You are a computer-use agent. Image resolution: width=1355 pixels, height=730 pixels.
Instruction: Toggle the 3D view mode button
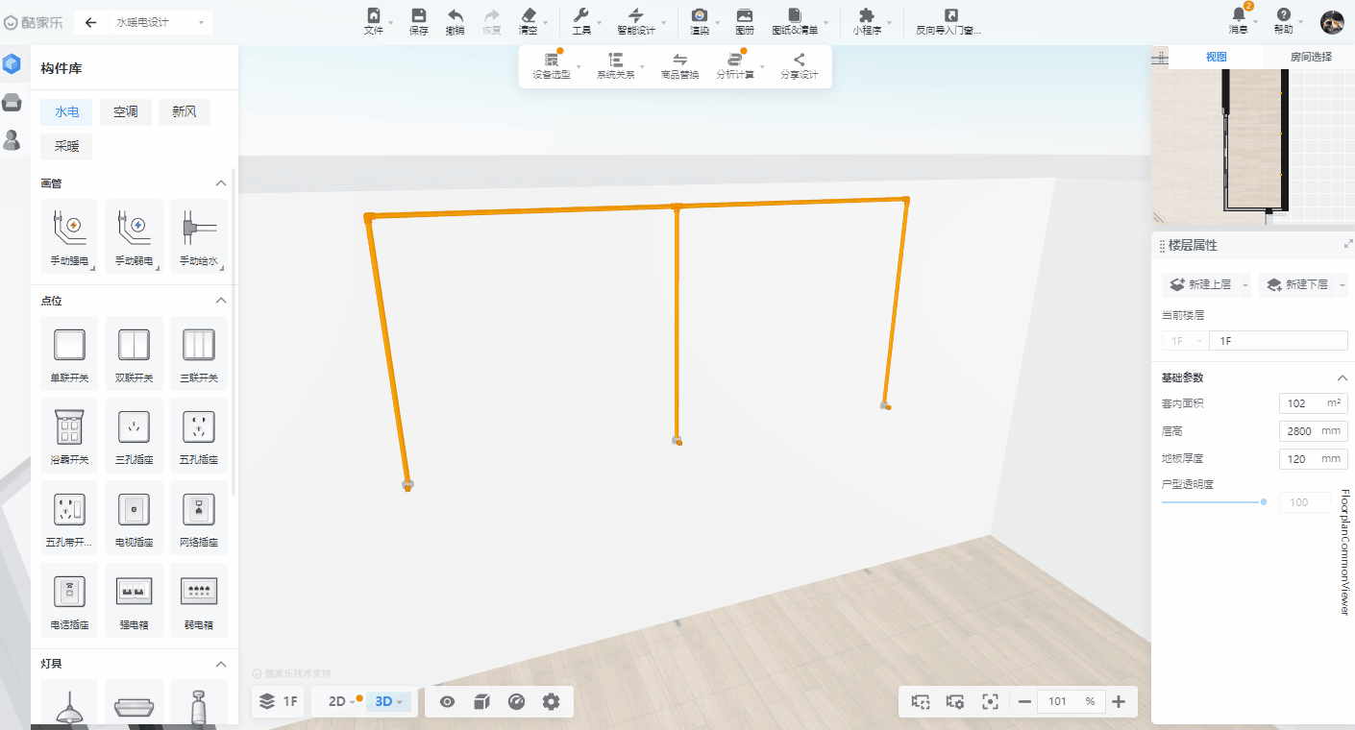[384, 701]
